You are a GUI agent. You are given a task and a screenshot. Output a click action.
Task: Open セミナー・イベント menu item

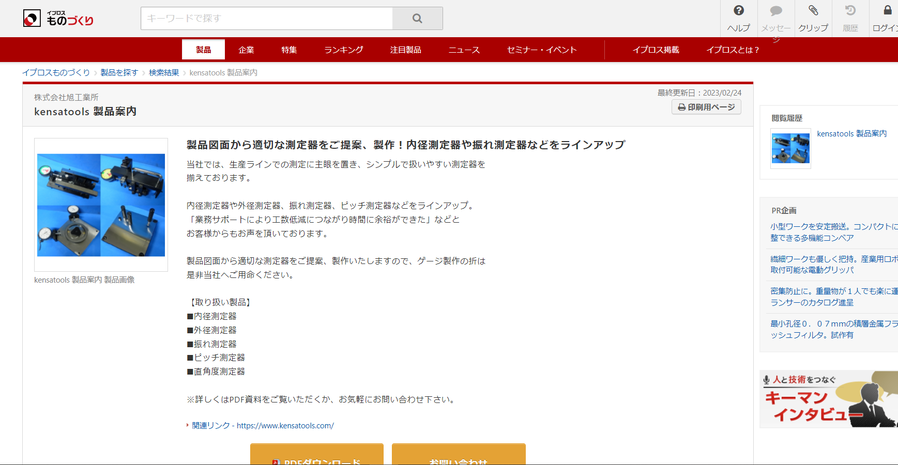pos(542,50)
